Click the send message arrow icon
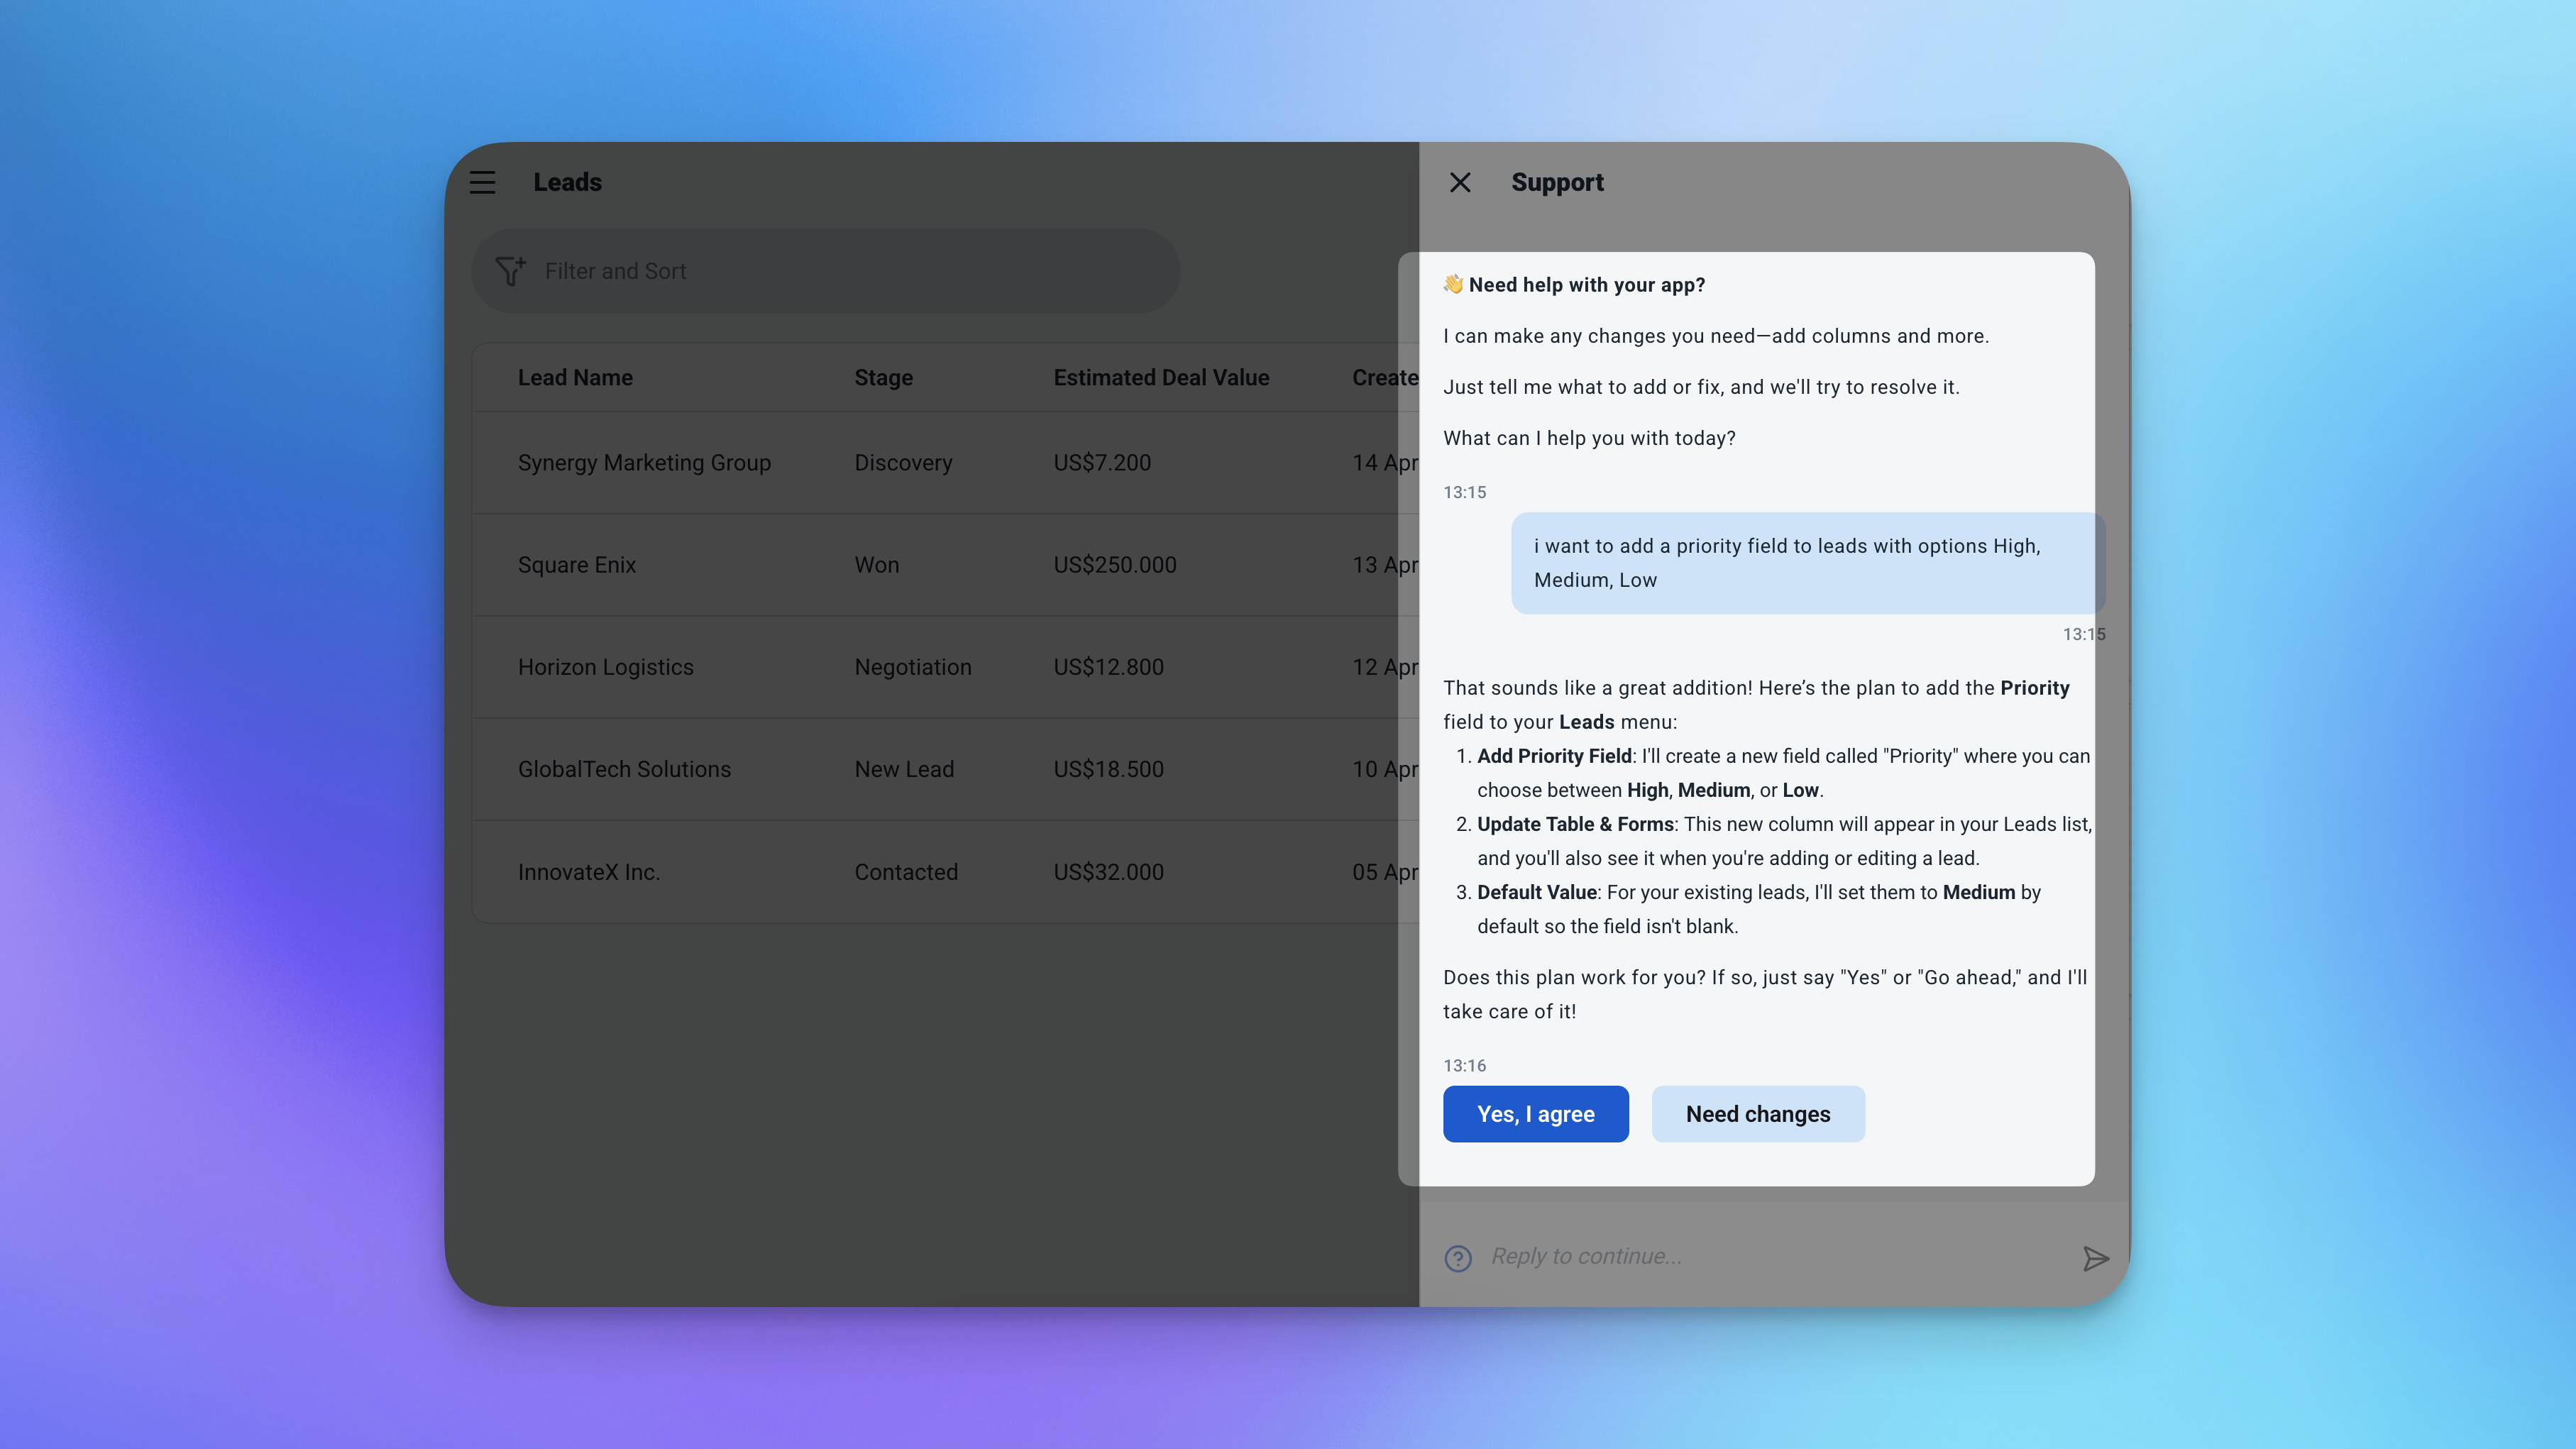 [x=2095, y=1258]
